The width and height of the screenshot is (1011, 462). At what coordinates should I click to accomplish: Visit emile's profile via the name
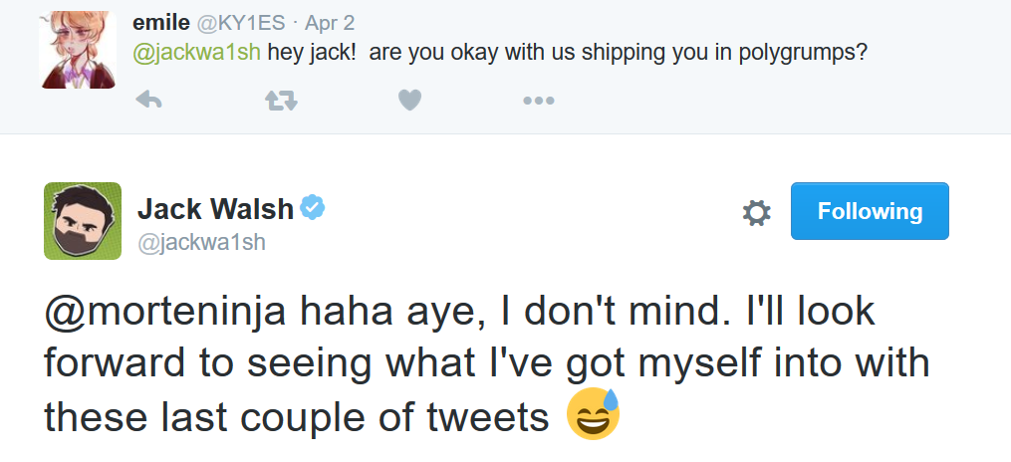(160, 23)
